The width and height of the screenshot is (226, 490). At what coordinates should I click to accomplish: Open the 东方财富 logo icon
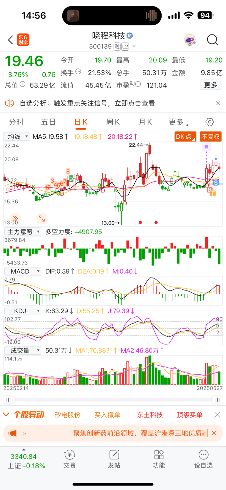pyautogui.click(x=23, y=40)
